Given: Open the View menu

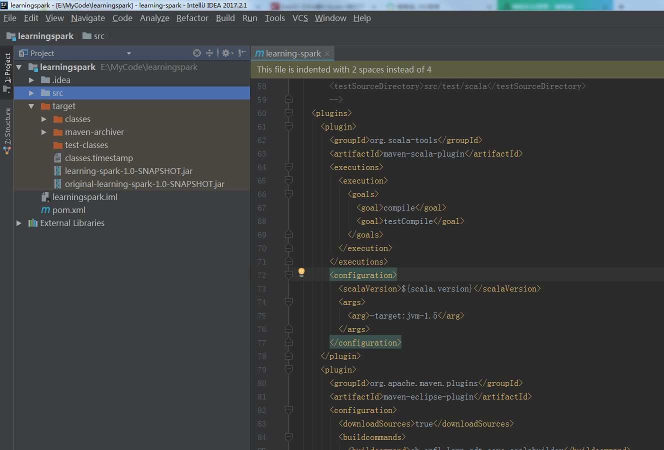Looking at the screenshot, I should click(x=54, y=18).
